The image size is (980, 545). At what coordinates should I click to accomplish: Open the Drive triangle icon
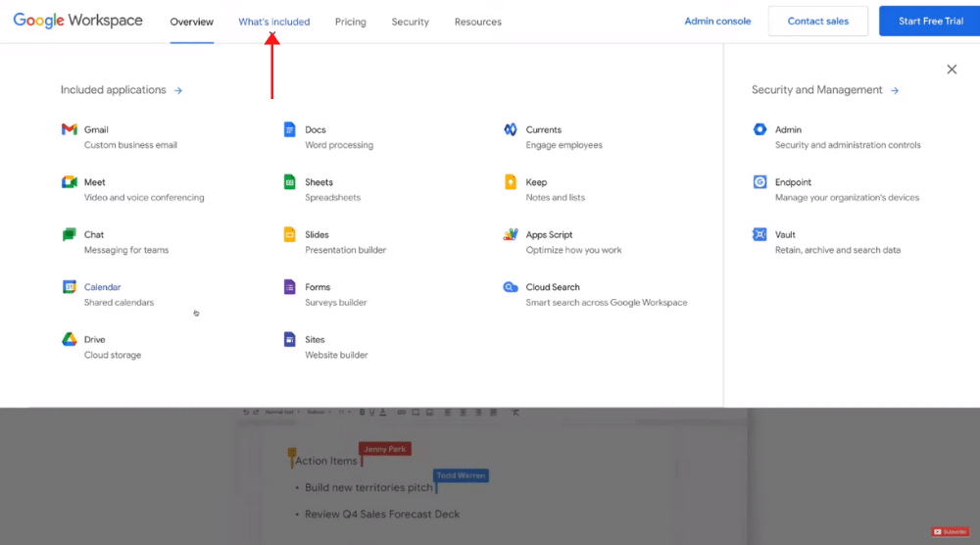(70, 339)
